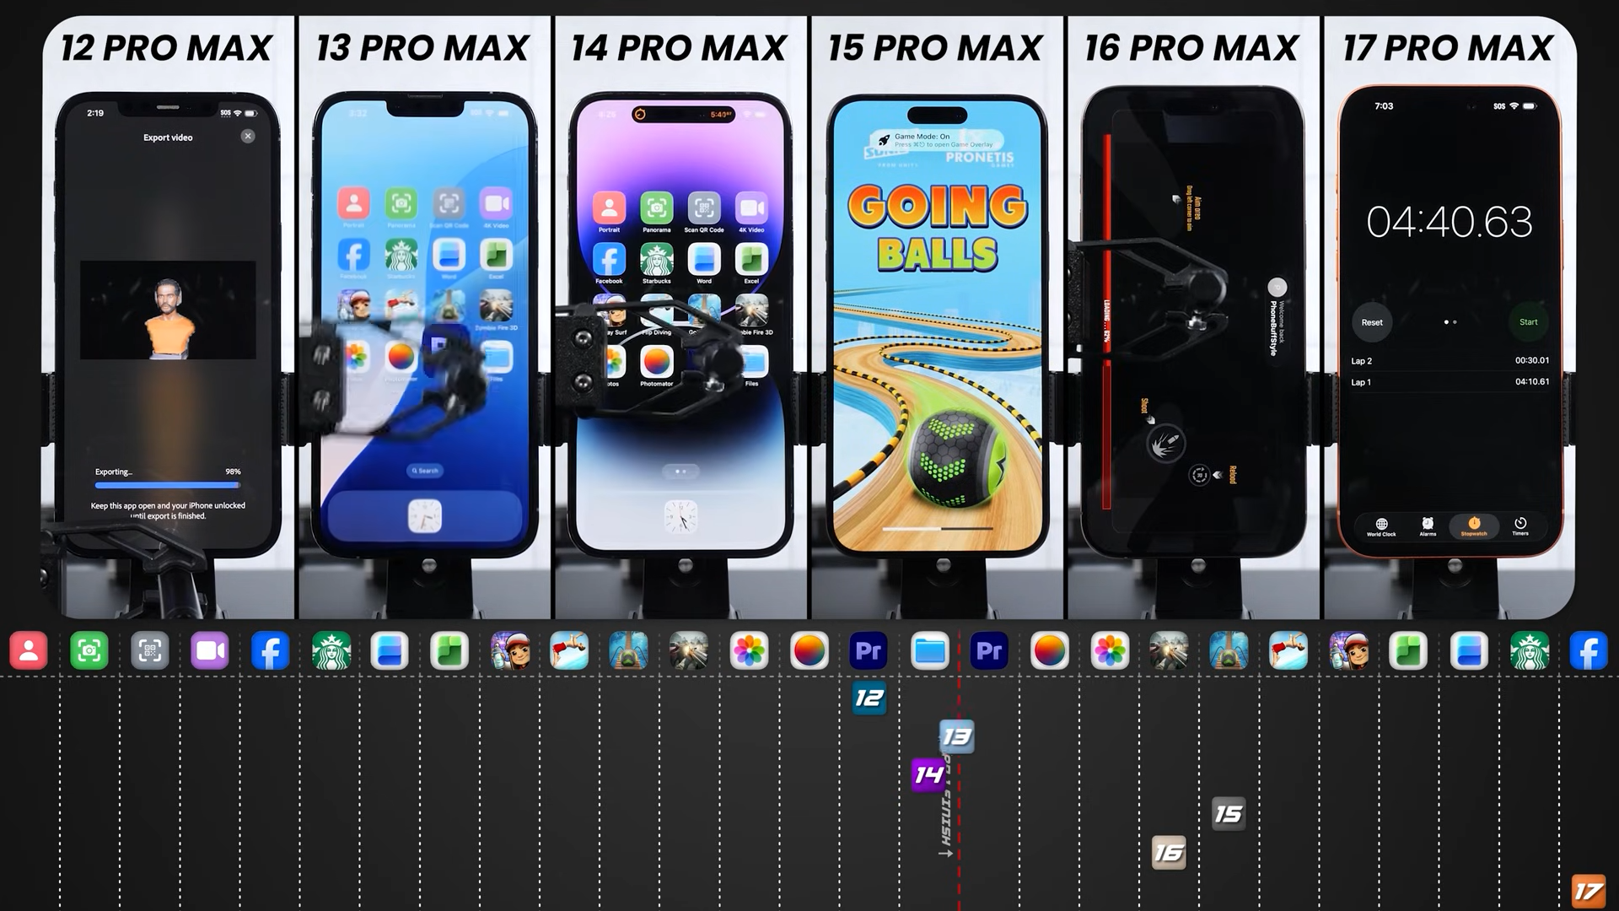Open the Timers tab in the Clock app
The height and width of the screenshot is (911, 1619).
coord(1521,527)
